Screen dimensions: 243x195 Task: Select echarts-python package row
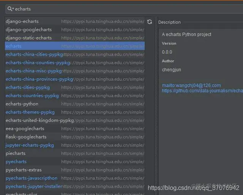[75, 104]
